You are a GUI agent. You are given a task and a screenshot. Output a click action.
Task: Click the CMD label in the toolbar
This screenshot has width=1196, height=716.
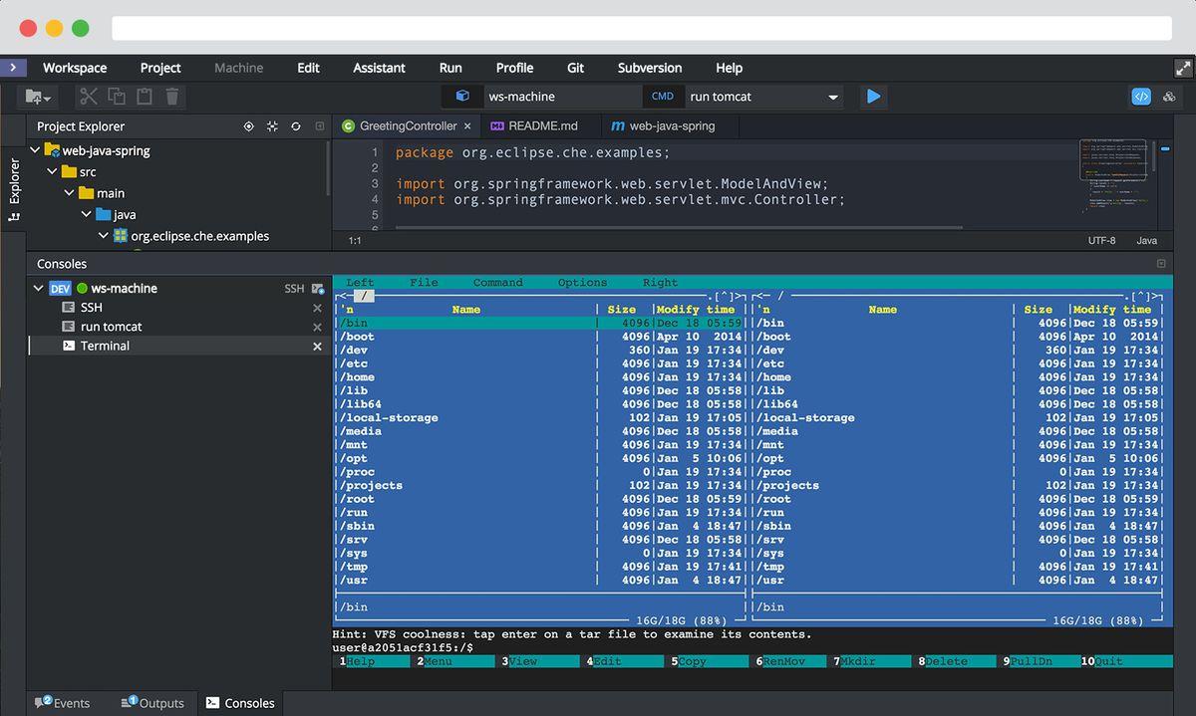click(x=662, y=97)
